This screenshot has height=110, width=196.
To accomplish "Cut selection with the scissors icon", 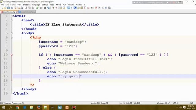I will [x=26, y=8].
